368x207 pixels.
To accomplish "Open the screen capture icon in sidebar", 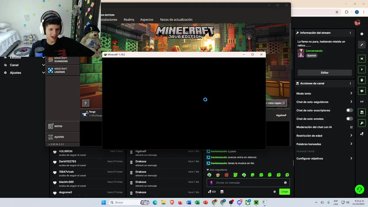I will [x=362, y=59].
